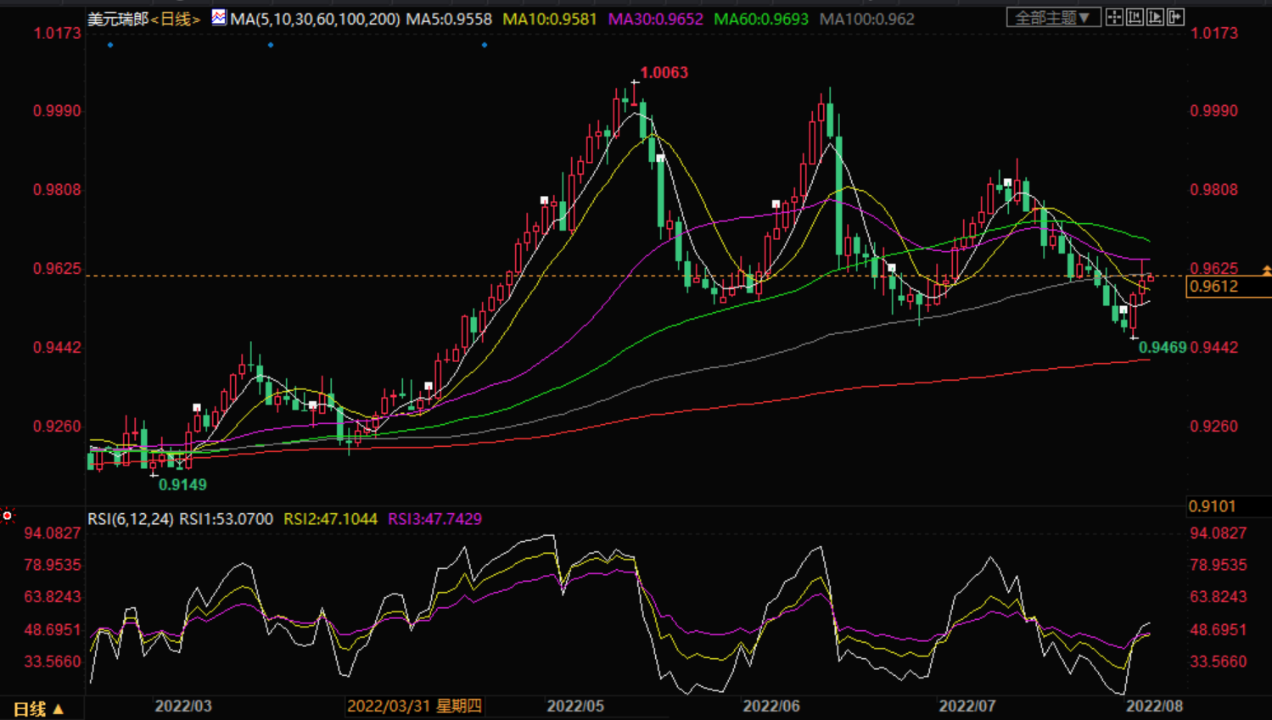This screenshot has width=1272, height=720.
Task: Click the red sun marker beside RSI panel
Action: pyautogui.click(x=8, y=516)
